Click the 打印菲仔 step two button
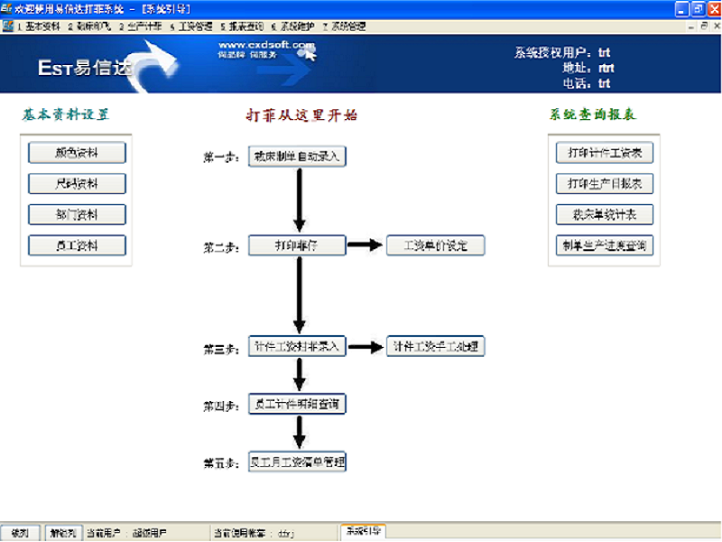Viewport: 722px width, 542px height. (x=298, y=245)
